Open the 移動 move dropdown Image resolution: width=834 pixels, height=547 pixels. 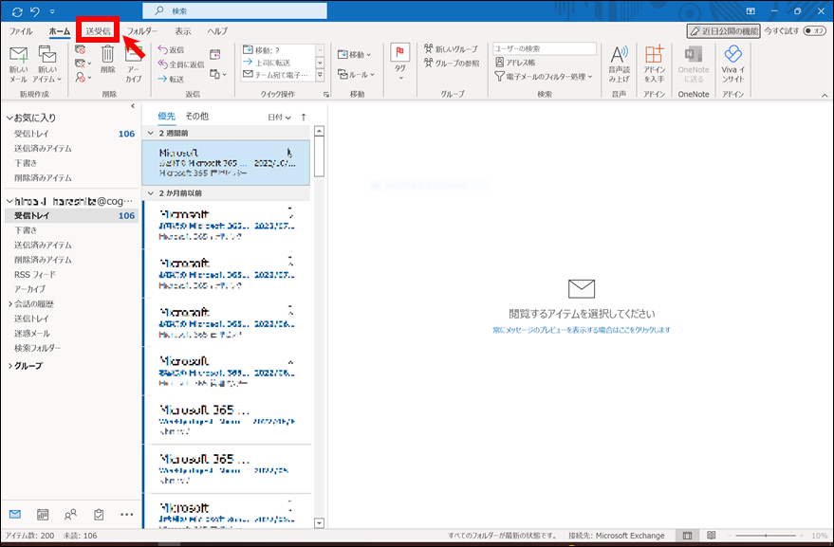pos(354,54)
